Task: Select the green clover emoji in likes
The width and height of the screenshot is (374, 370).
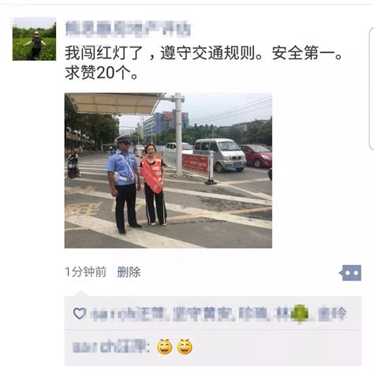Action: [299, 314]
